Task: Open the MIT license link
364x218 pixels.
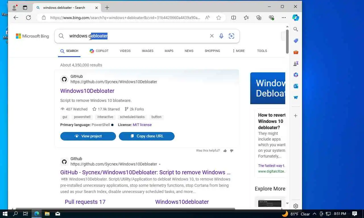Action: tap(142, 125)
